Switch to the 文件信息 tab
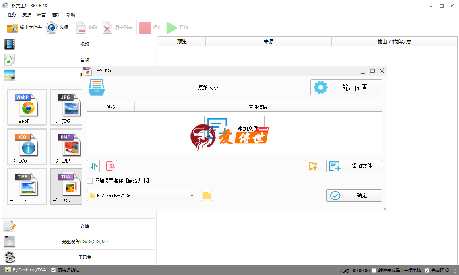This screenshot has width=459, height=275. (x=258, y=107)
